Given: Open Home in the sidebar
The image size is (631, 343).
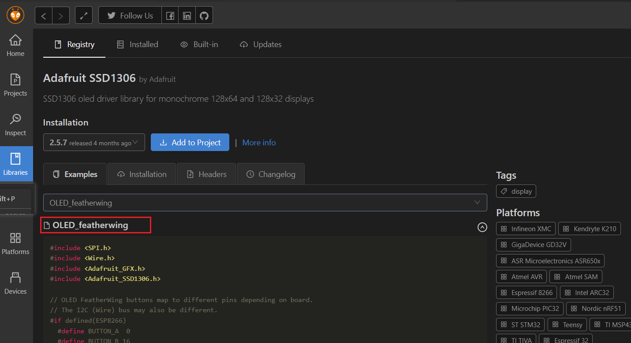Looking at the screenshot, I should click(x=15, y=46).
